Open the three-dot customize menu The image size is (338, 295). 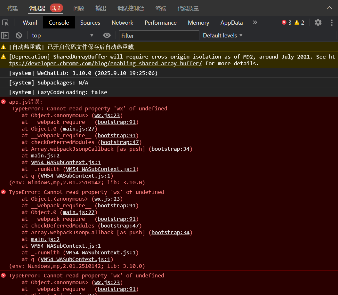pos(332,23)
